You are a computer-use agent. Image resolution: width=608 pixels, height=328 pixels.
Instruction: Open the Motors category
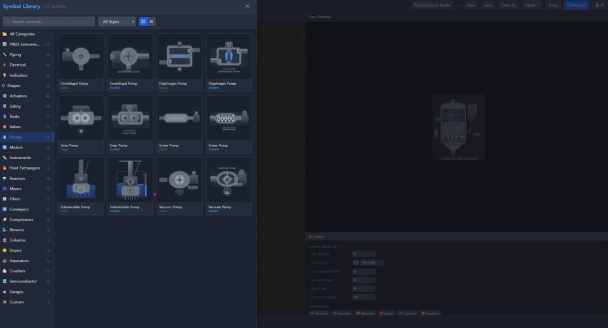(x=26, y=147)
